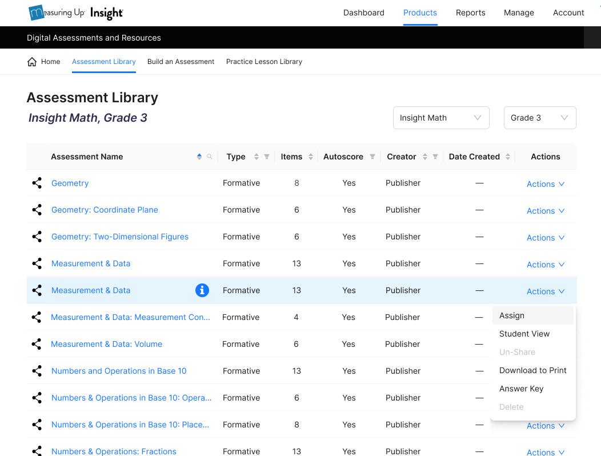Click share icon for Geometry: Coordinate Plane

coord(37,210)
